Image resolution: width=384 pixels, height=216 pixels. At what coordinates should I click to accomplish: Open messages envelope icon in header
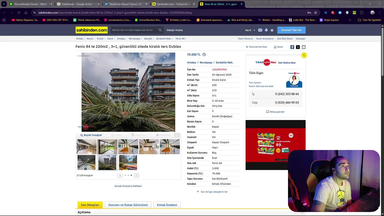click(260, 30)
